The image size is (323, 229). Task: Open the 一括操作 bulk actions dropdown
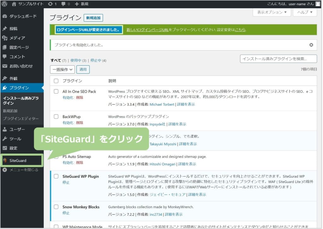point(62,69)
